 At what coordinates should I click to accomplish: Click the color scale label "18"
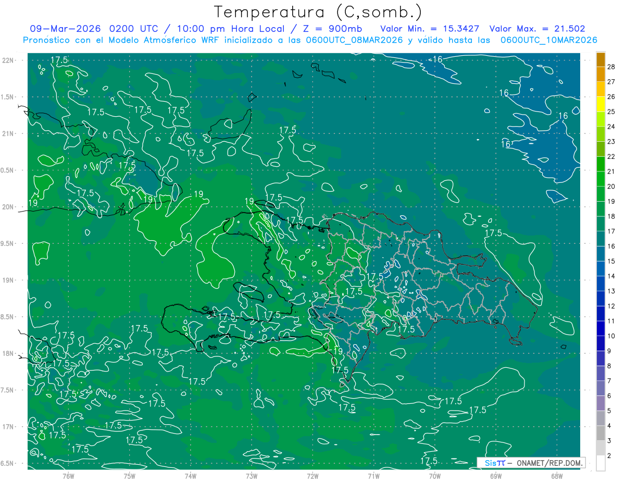[x=611, y=216]
